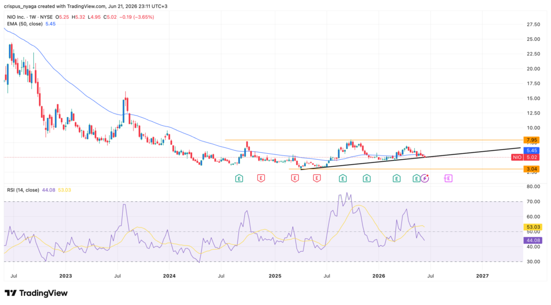Click the 2026 label on the time axis
Viewport: 551px width, 305px height.
(379, 276)
